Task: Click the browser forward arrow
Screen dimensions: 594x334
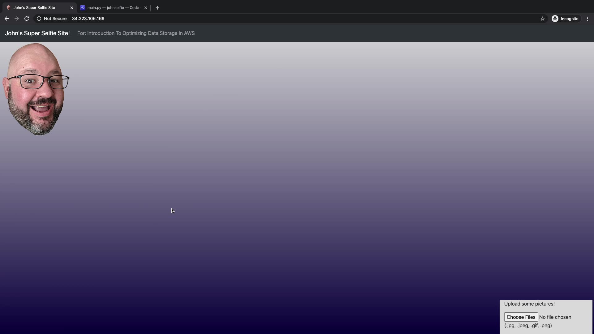Action: (x=17, y=19)
